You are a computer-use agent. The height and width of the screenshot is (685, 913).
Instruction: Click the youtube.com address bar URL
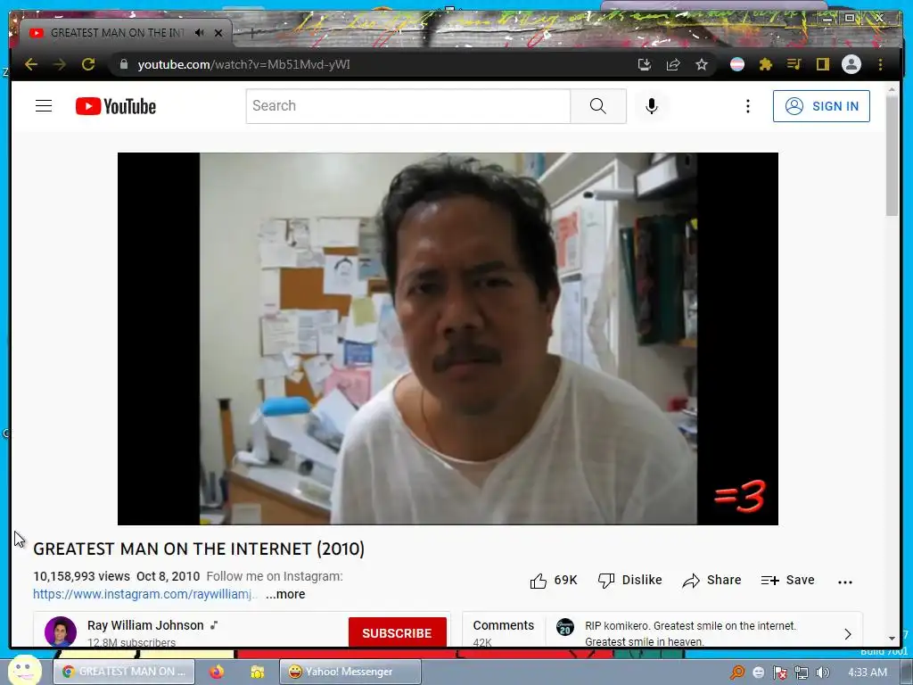pos(244,64)
